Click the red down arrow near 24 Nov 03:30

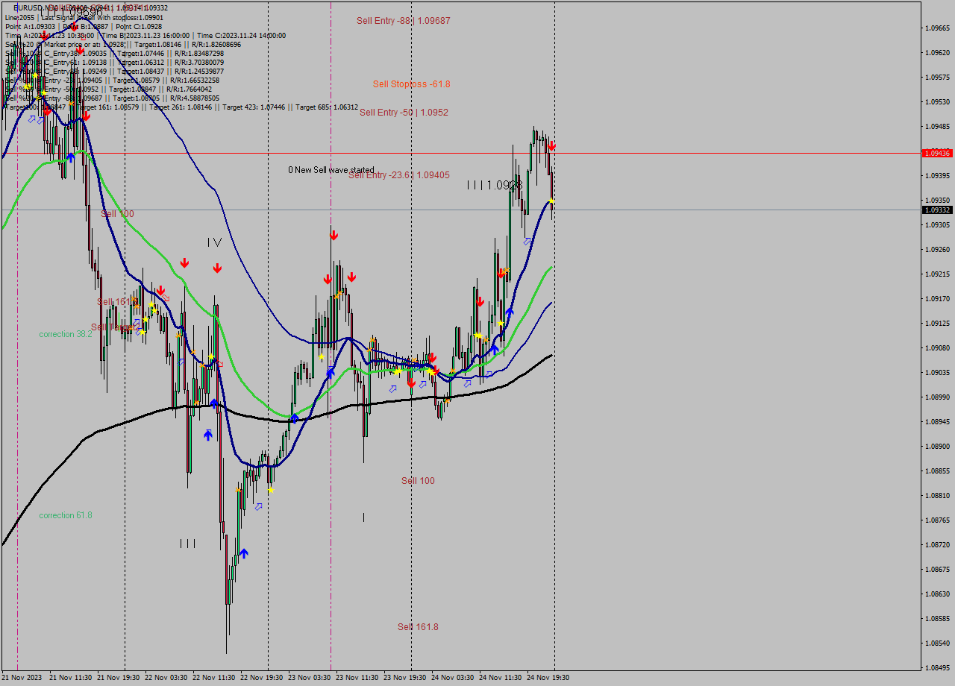(x=480, y=303)
